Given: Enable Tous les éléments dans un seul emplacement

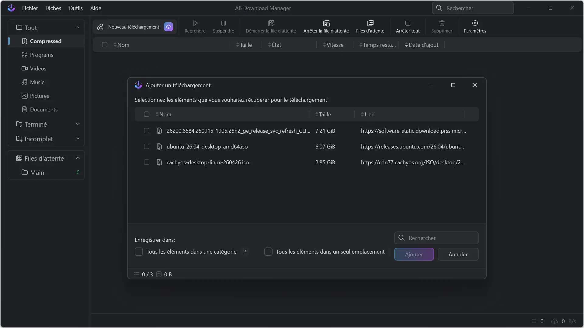Looking at the screenshot, I should coord(268,251).
